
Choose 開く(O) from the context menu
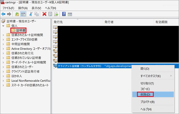153,69
